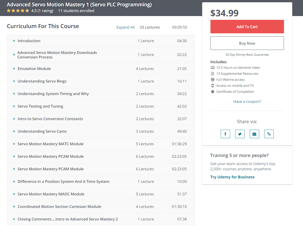Expand Servo Motion Mastery MAOC Module

[x=51, y=194]
